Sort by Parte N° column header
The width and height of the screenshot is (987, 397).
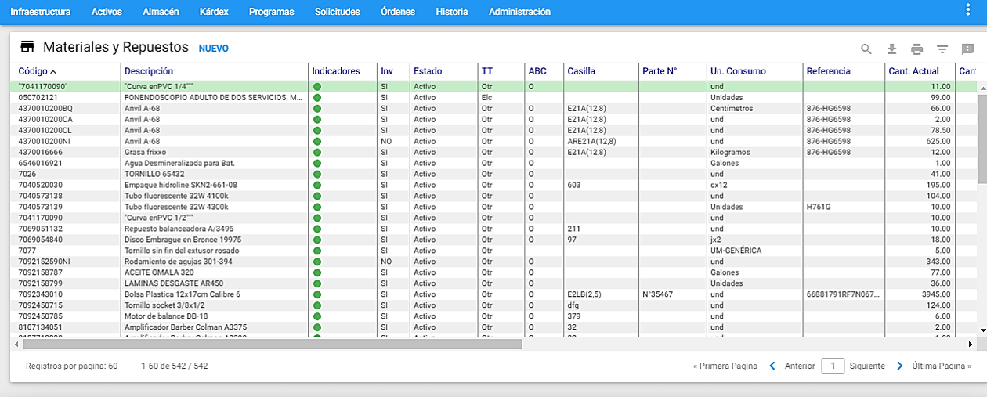(659, 71)
